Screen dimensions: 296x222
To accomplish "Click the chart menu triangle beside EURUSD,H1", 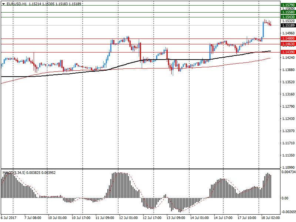I will pyautogui.click(x=3, y=4).
